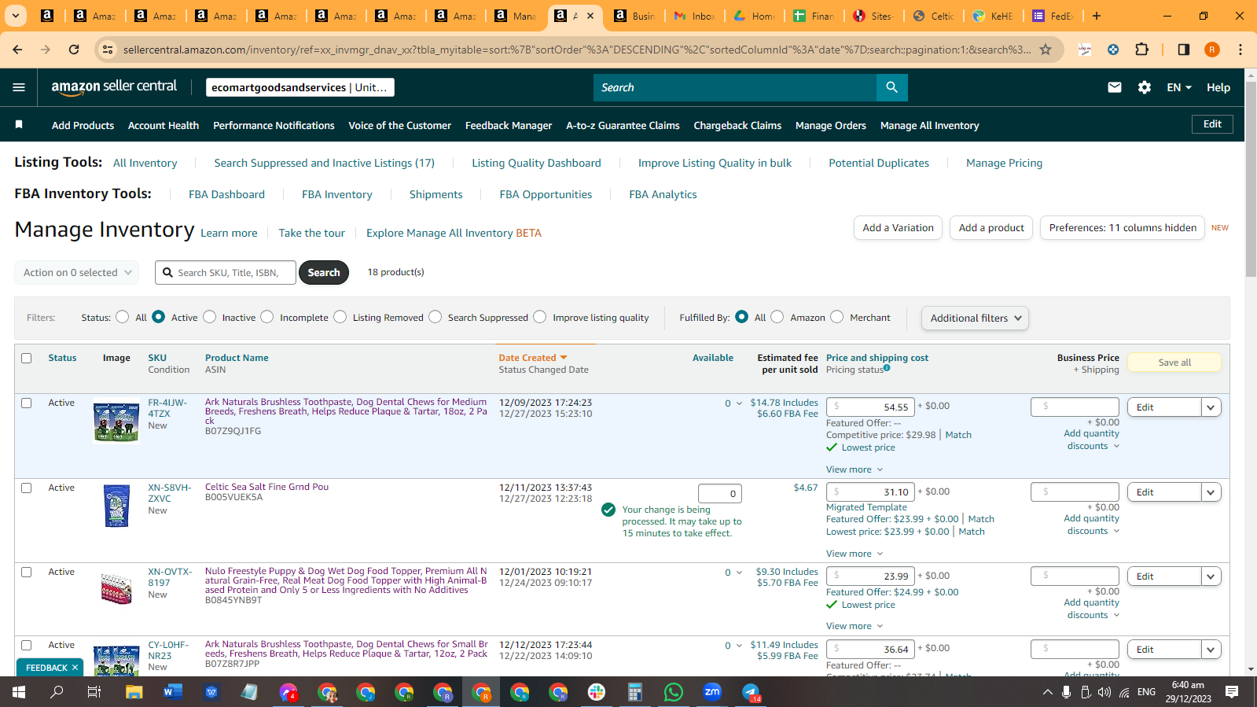Open the Chrome profile avatar R
This screenshot has width=1257, height=707.
tap(1212, 50)
